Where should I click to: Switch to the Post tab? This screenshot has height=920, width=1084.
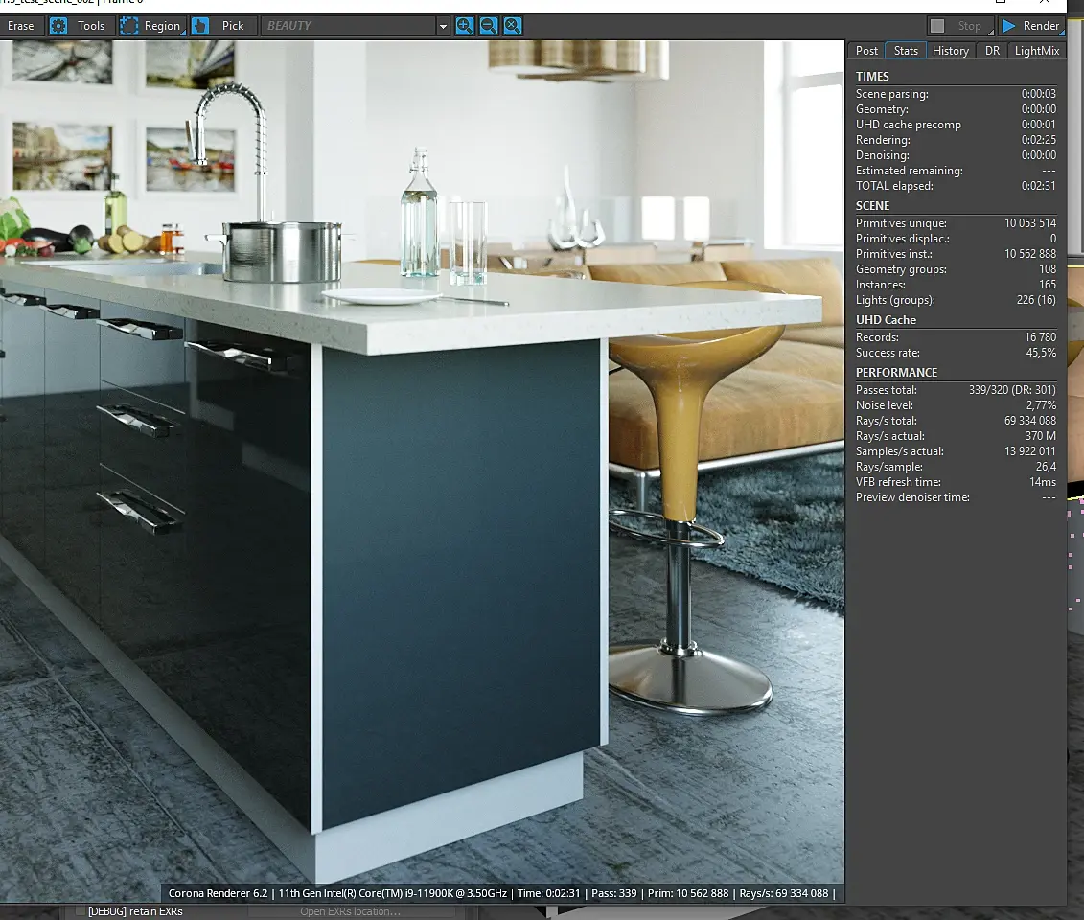(x=866, y=51)
